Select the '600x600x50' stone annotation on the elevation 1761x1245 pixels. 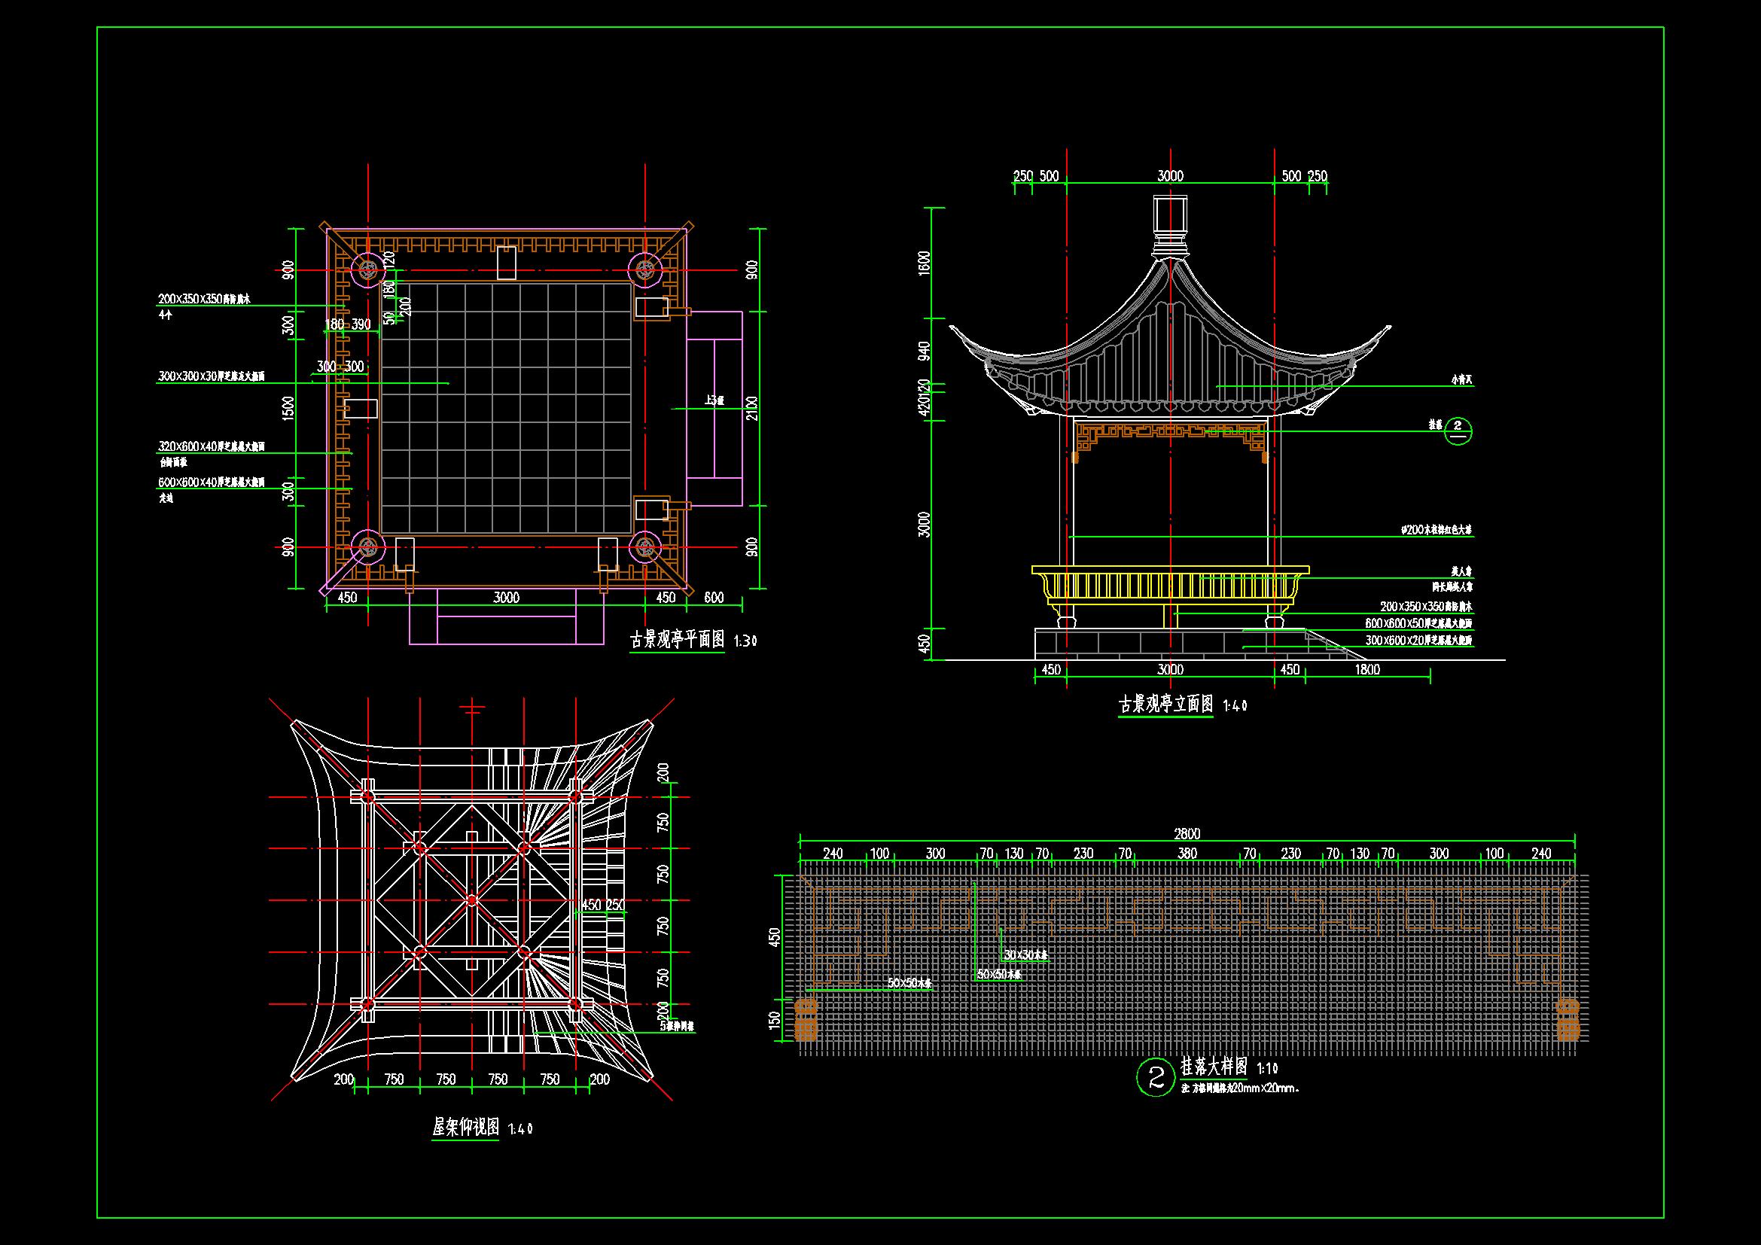1419,623
